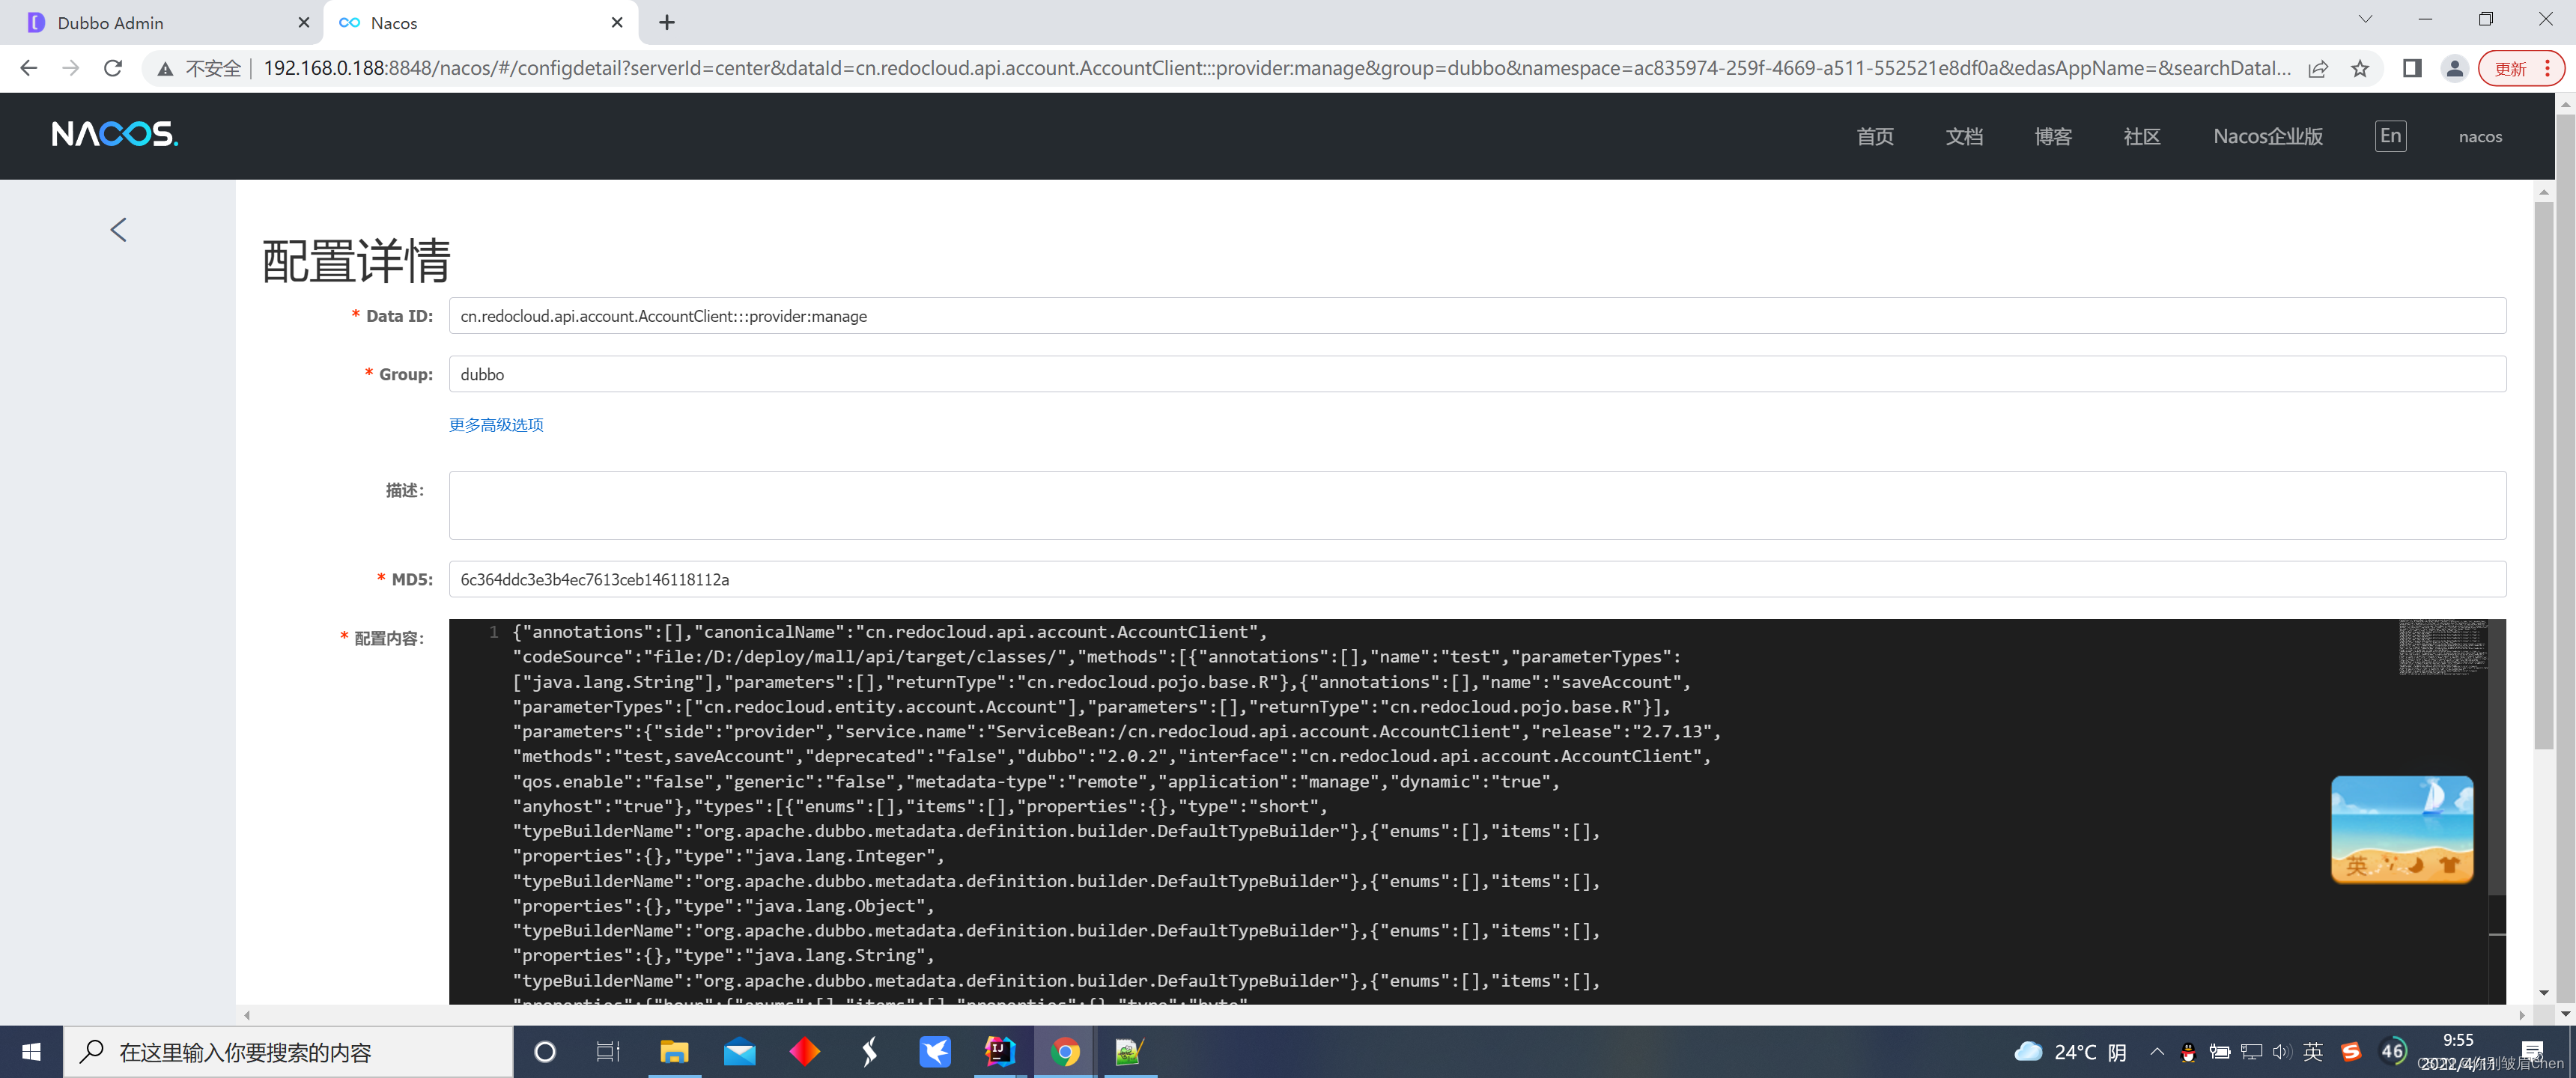Click the Nacos logo in header
The width and height of the screenshot is (2576, 1078).
[114, 134]
